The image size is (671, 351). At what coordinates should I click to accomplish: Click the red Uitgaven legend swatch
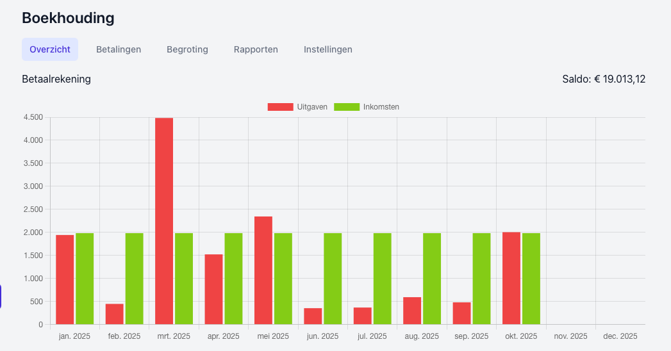(x=280, y=107)
